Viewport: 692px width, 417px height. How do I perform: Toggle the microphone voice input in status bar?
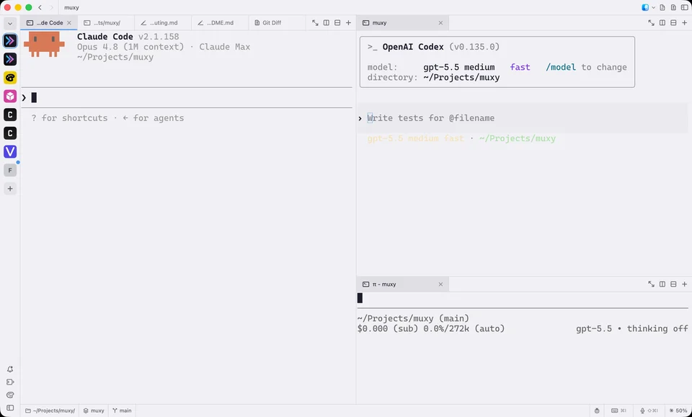point(649,411)
